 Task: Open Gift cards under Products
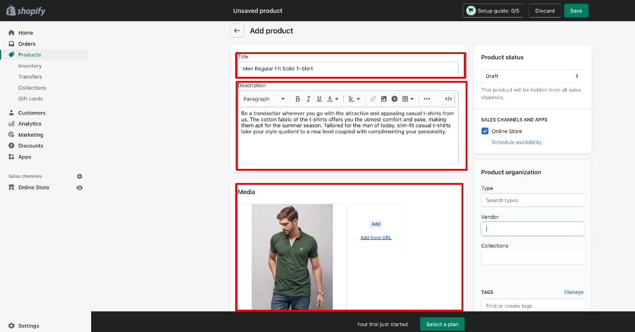point(31,99)
